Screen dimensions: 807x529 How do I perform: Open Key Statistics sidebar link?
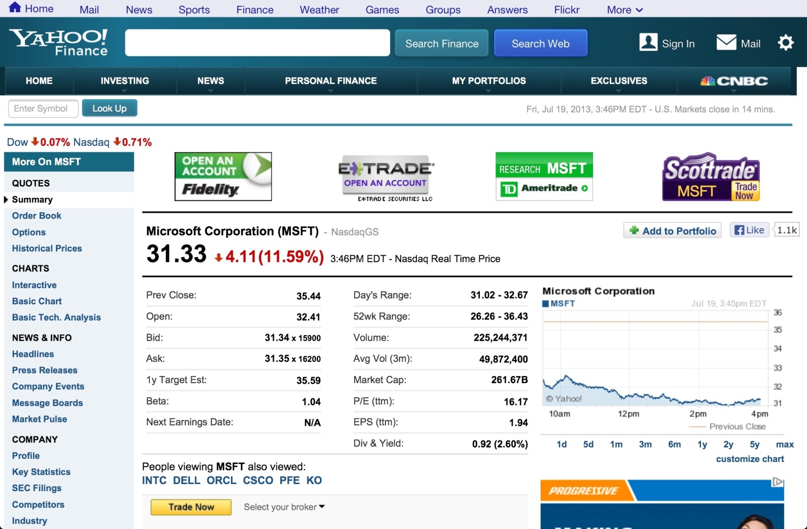[41, 472]
